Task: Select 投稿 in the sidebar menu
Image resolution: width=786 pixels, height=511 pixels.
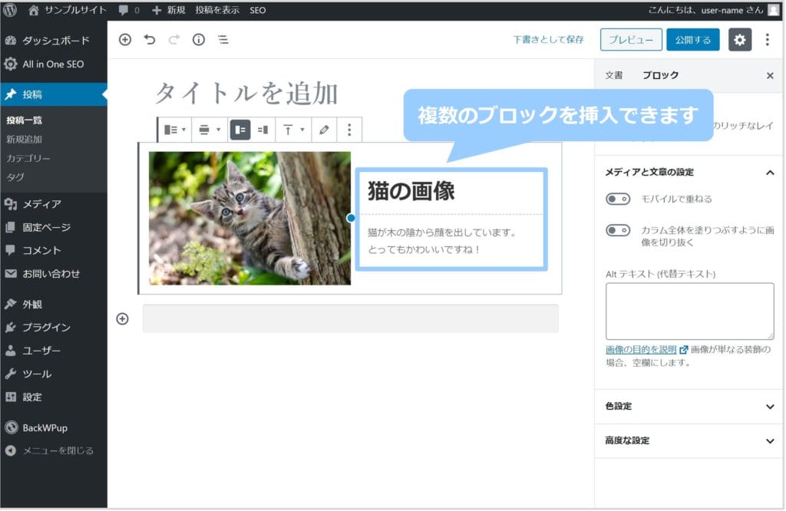Action: [x=54, y=94]
